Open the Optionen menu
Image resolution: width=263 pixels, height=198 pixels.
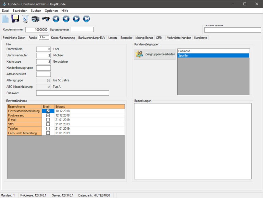(x=51, y=11)
